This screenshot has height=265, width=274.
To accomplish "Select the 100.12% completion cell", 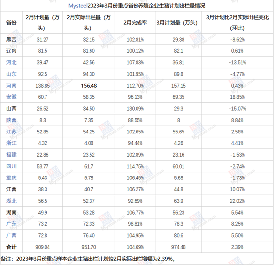I will 135,51.
